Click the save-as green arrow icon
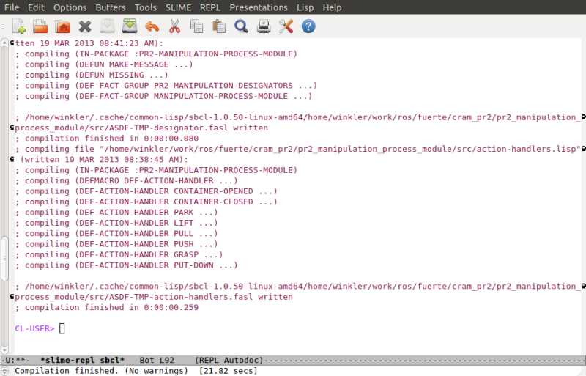This screenshot has height=376, width=586. [130, 27]
